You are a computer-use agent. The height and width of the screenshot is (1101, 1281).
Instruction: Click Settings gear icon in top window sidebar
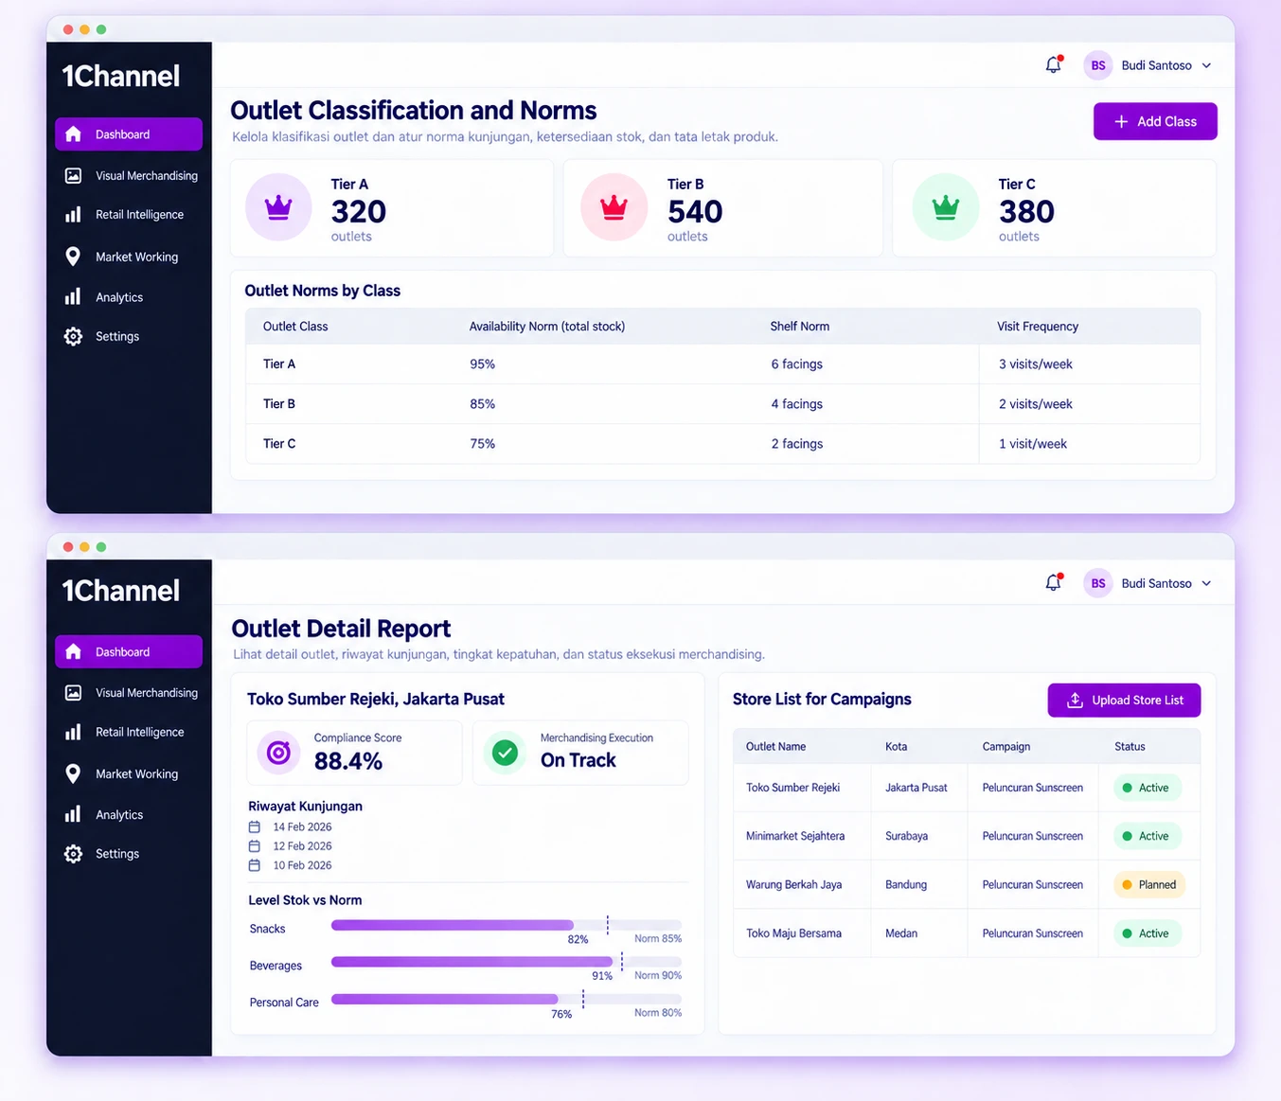pyautogui.click(x=73, y=336)
